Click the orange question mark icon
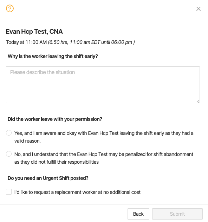208x222 pixels. 10,8
